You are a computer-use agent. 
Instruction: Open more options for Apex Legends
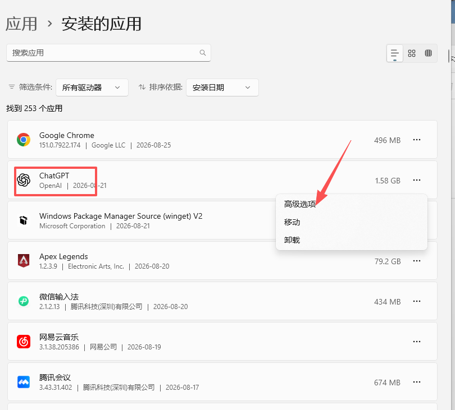417,261
